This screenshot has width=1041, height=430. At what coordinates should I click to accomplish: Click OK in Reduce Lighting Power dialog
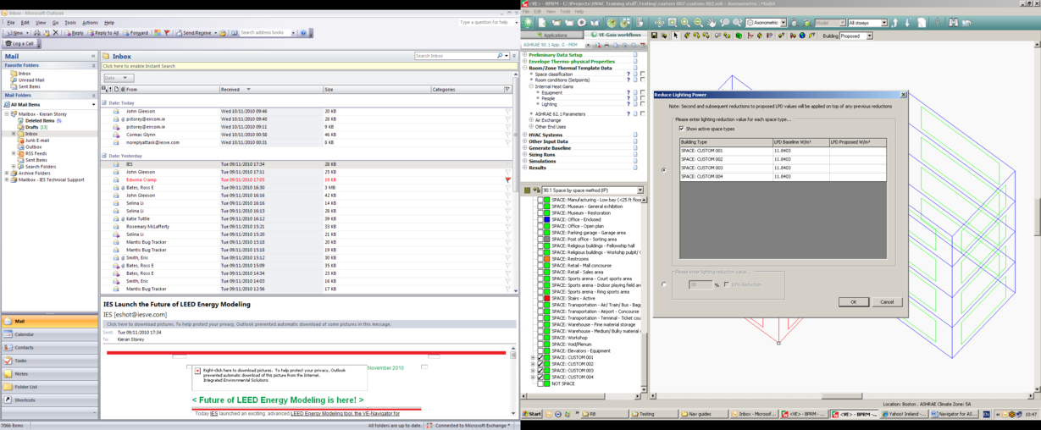pyautogui.click(x=853, y=301)
